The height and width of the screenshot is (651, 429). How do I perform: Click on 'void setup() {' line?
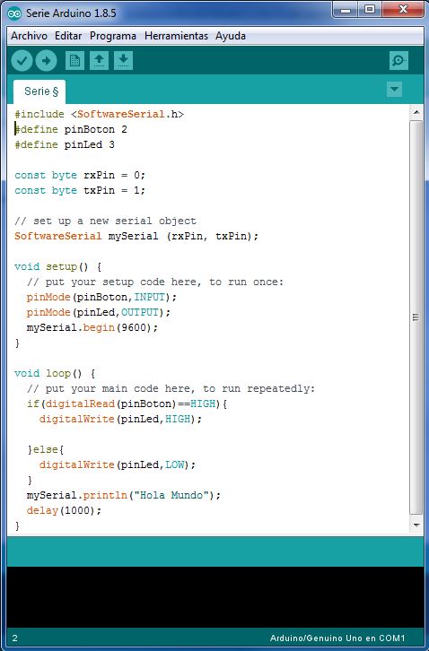[x=57, y=266]
